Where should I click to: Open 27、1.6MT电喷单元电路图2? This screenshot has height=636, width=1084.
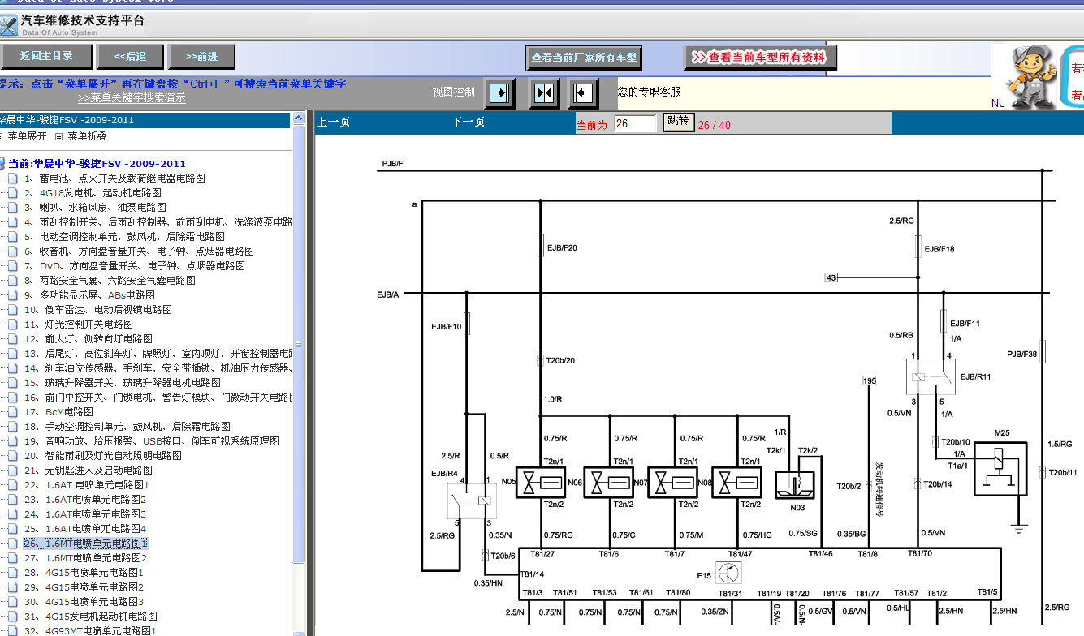coord(85,558)
